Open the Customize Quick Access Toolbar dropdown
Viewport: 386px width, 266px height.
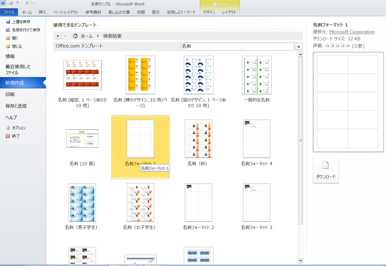(x=34, y=3)
